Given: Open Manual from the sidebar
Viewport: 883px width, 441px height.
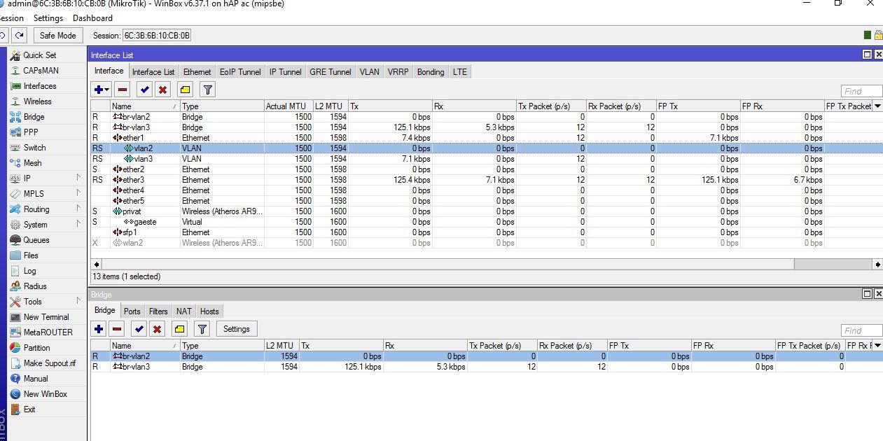Looking at the screenshot, I should (x=36, y=379).
